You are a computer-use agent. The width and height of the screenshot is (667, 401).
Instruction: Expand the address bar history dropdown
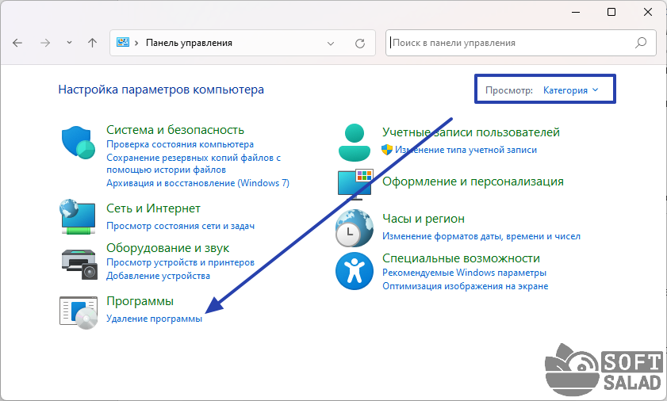point(331,44)
